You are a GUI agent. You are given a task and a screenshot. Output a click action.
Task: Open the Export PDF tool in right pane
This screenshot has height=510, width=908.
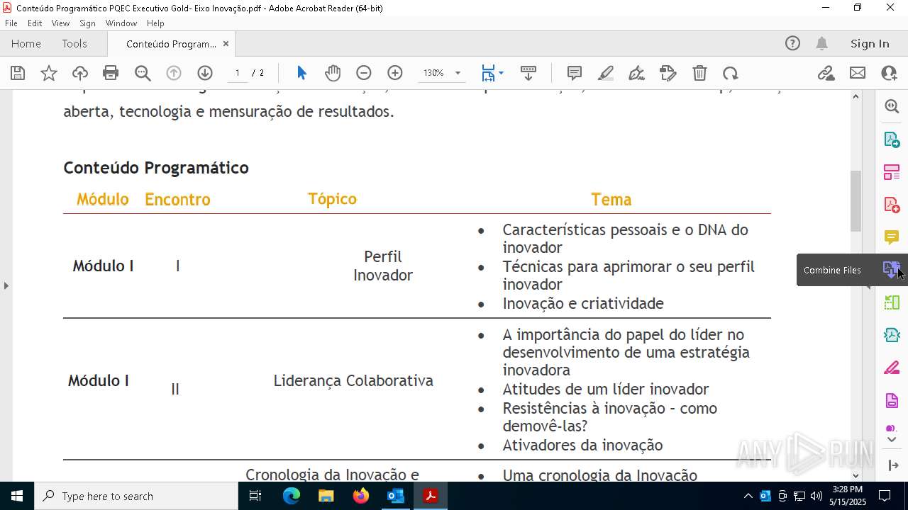(x=892, y=140)
